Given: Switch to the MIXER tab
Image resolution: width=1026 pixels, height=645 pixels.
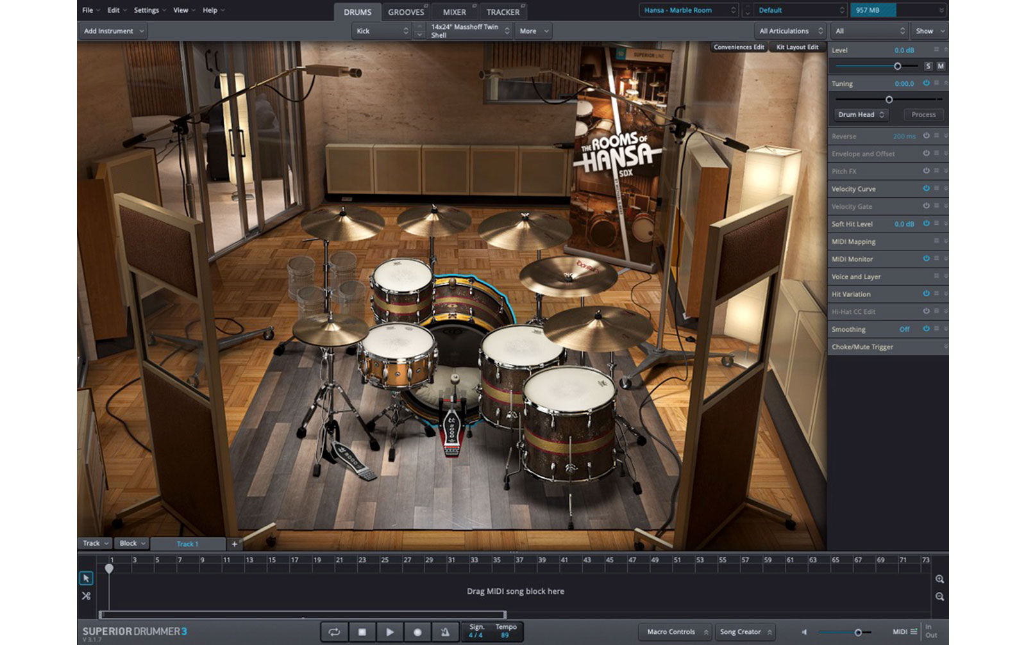Looking at the screenshot, I should pos(455,12).
